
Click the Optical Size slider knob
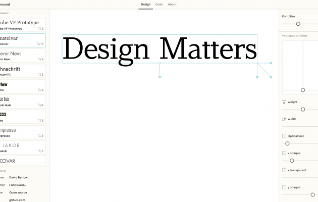coord(287,143)
